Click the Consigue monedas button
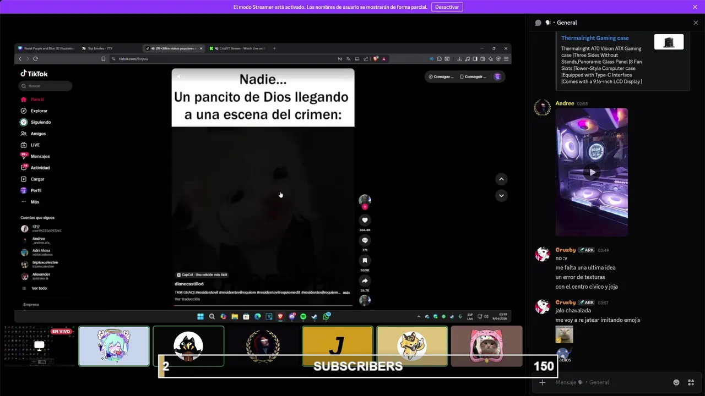The width and height of the screenshot is (705, 396). click(x=441, y=76)
